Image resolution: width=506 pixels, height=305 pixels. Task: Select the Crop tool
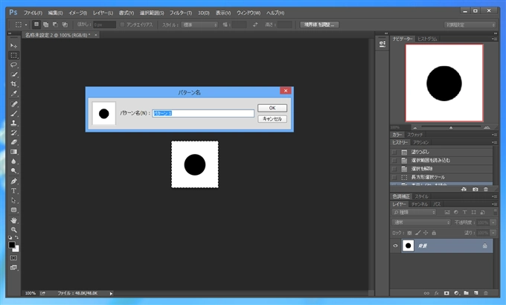(x=13, y=84)
